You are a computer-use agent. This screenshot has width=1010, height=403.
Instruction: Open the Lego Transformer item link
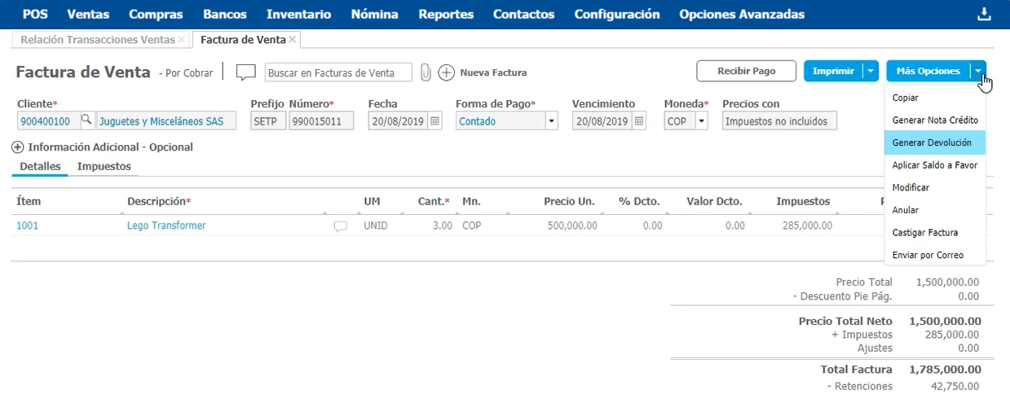(x=166, y=226)
